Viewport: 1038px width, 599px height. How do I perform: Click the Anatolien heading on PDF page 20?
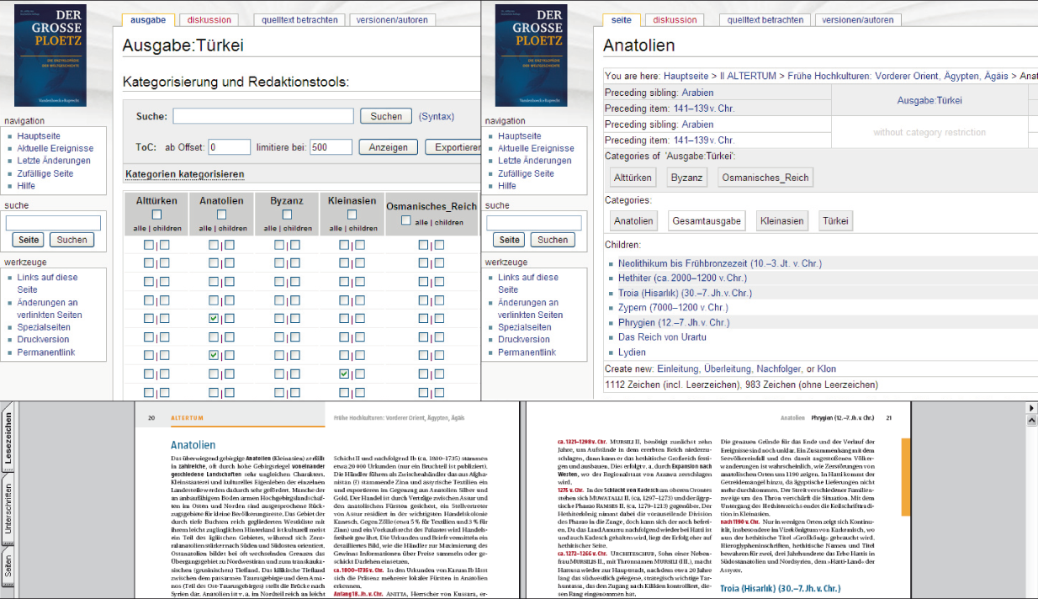click(x=193, y=446)
